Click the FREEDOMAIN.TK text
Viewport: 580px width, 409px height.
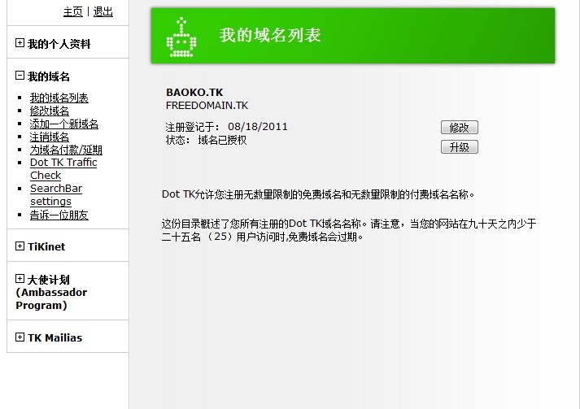coord(207,106)
